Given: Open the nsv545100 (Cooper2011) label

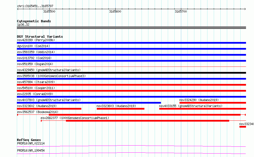Looking at the screenshot, I should 36,88.
